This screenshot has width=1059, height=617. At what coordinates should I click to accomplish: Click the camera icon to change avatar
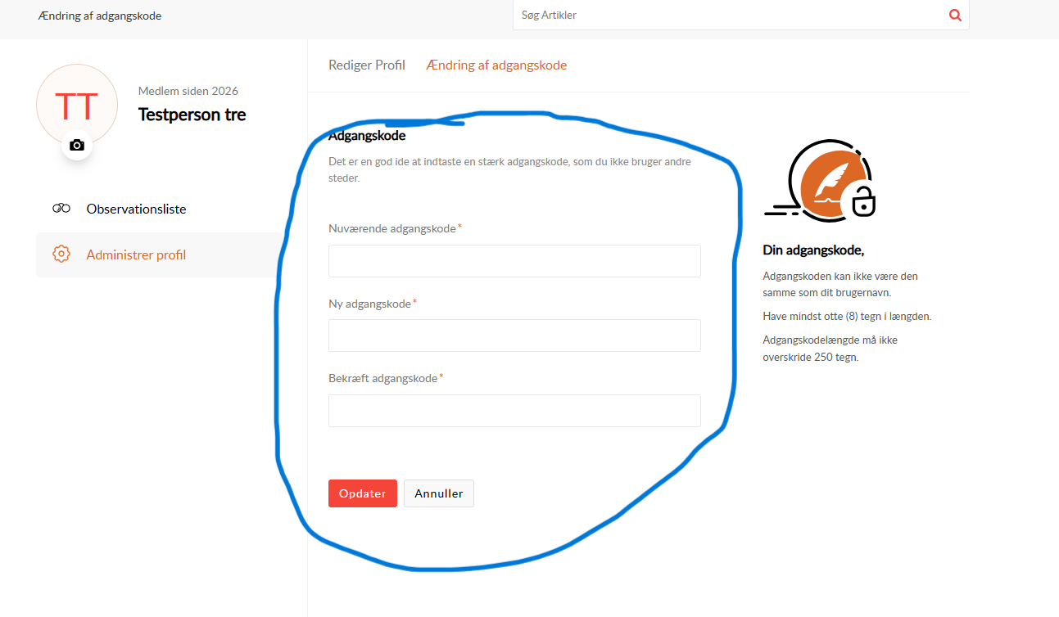click(77, 145)
